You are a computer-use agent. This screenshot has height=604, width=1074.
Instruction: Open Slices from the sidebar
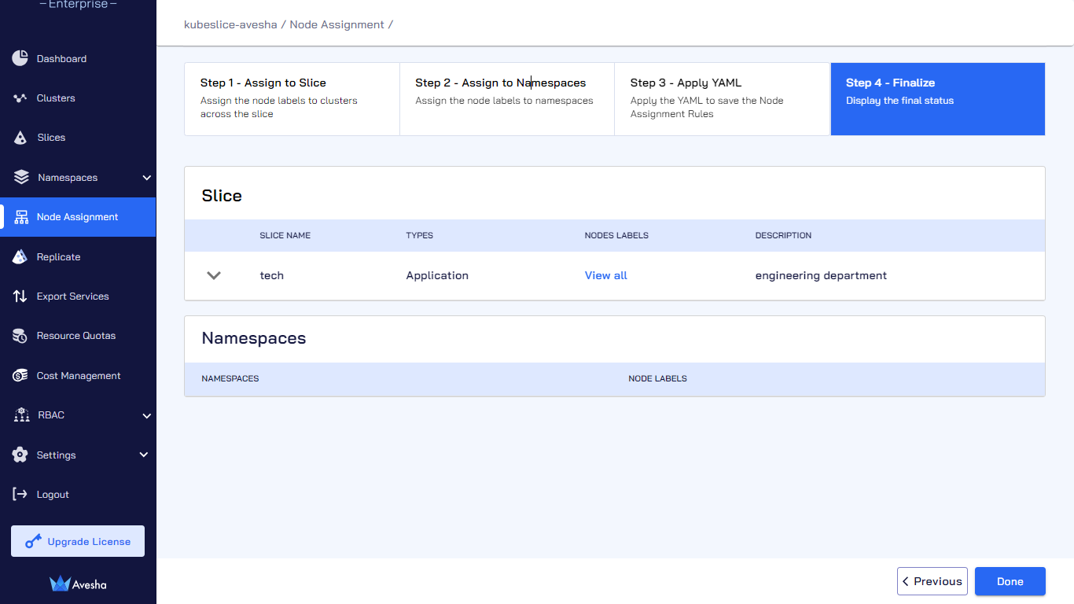78,138
